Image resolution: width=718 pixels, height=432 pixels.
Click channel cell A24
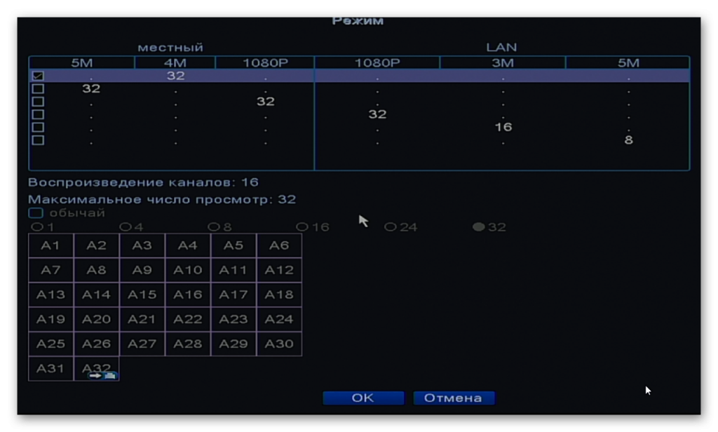tap(279, 319)
